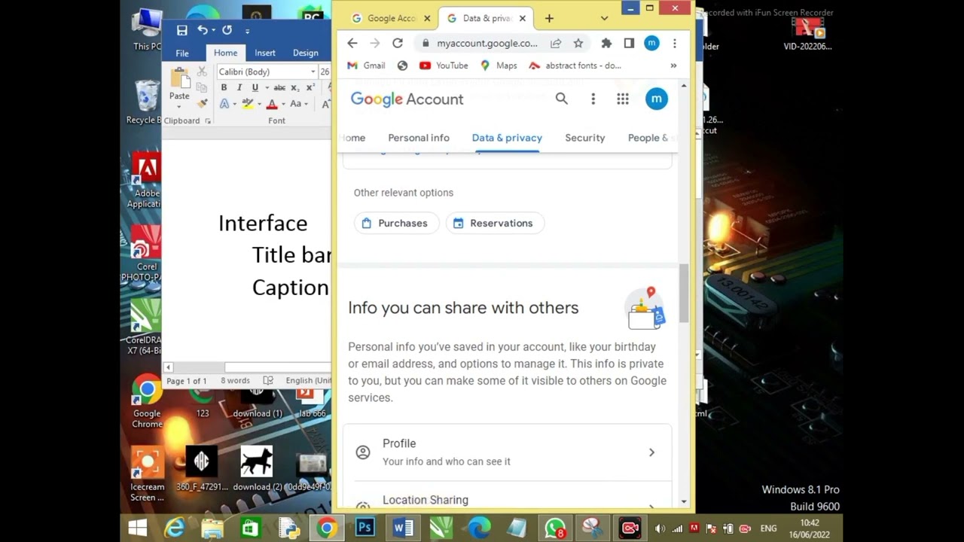964x542 pixels.
Task: Open Profile row under Info you can share
Action: [507, 452]
